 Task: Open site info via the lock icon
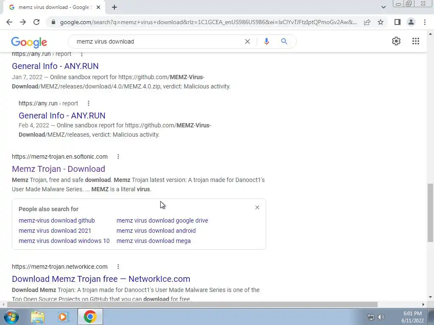[53, 22]
